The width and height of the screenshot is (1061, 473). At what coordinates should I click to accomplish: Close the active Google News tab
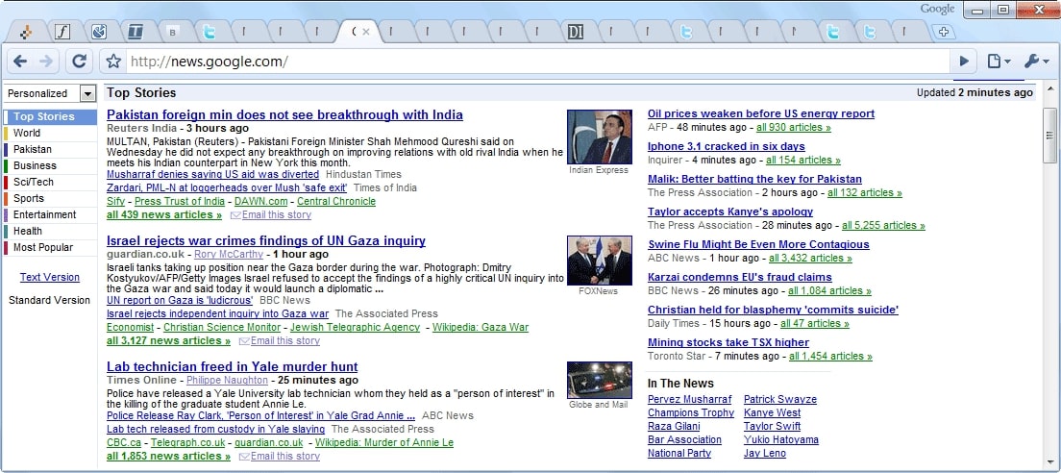click(366, 32)
